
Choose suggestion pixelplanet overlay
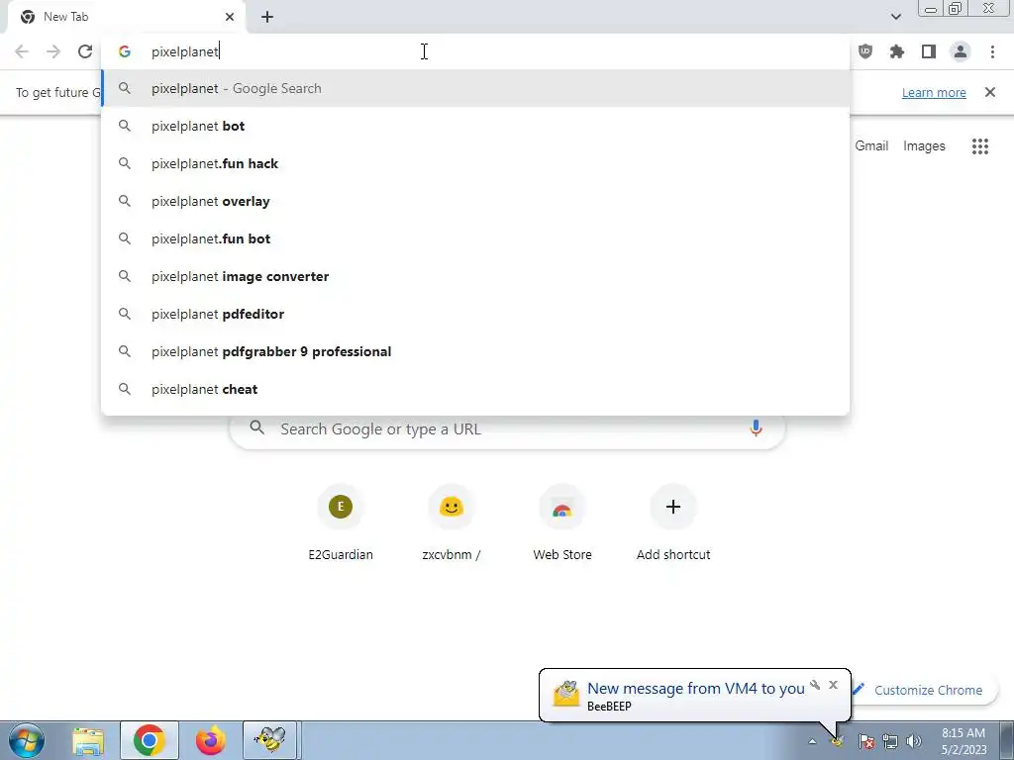[475, 201]
